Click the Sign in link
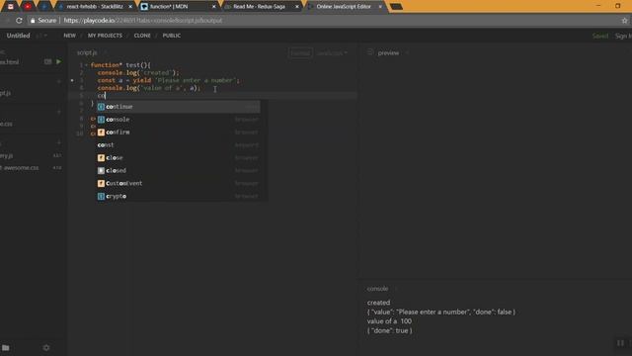Screen dimensions: 632x356 623,36
